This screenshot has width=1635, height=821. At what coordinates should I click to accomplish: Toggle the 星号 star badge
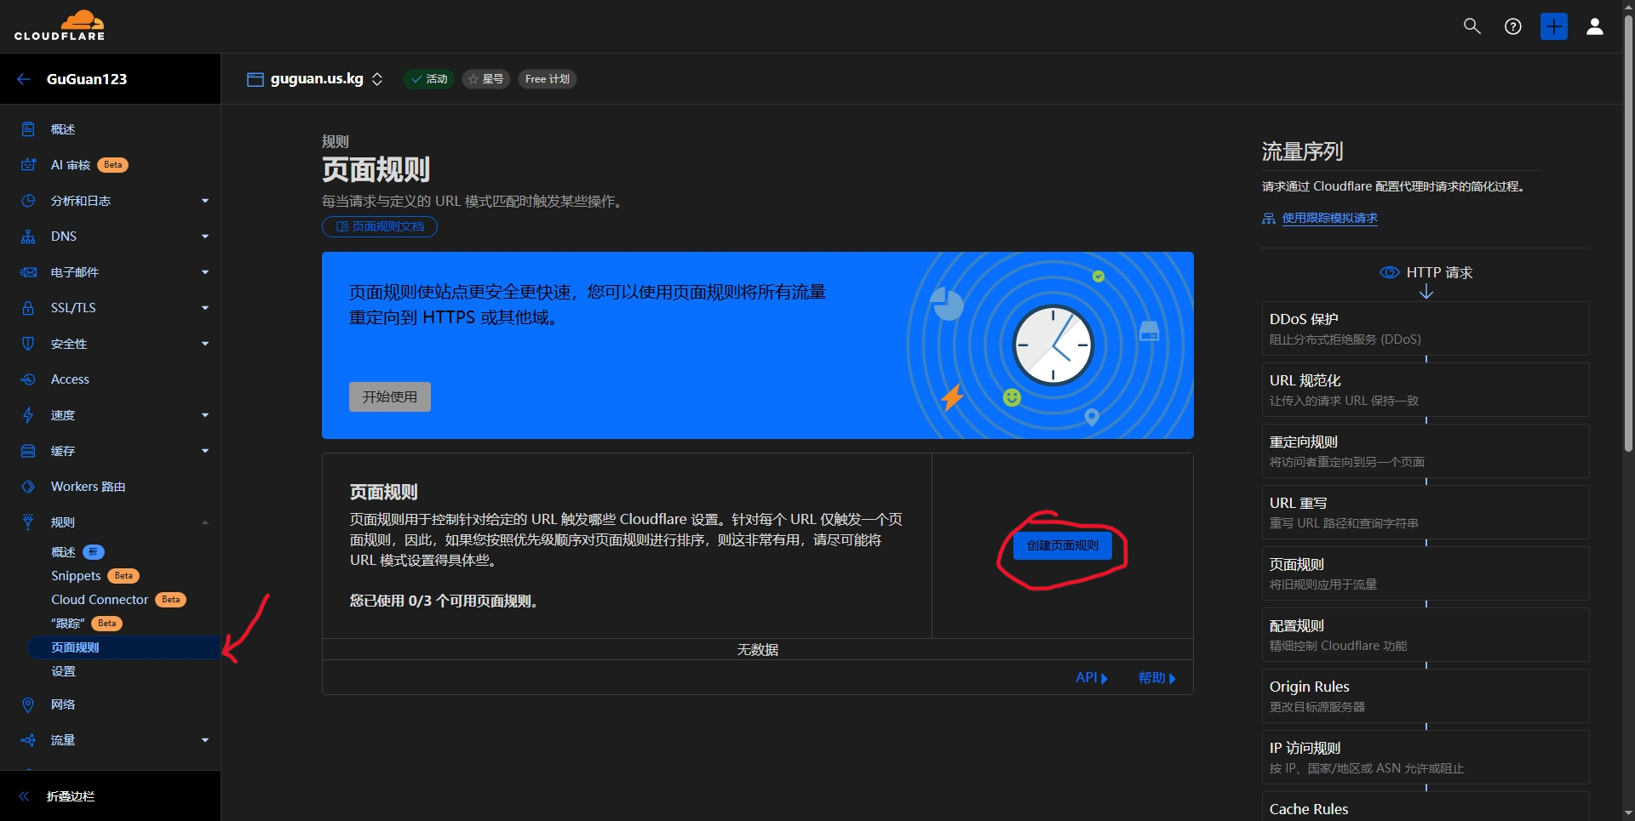(x=486, y=79)
